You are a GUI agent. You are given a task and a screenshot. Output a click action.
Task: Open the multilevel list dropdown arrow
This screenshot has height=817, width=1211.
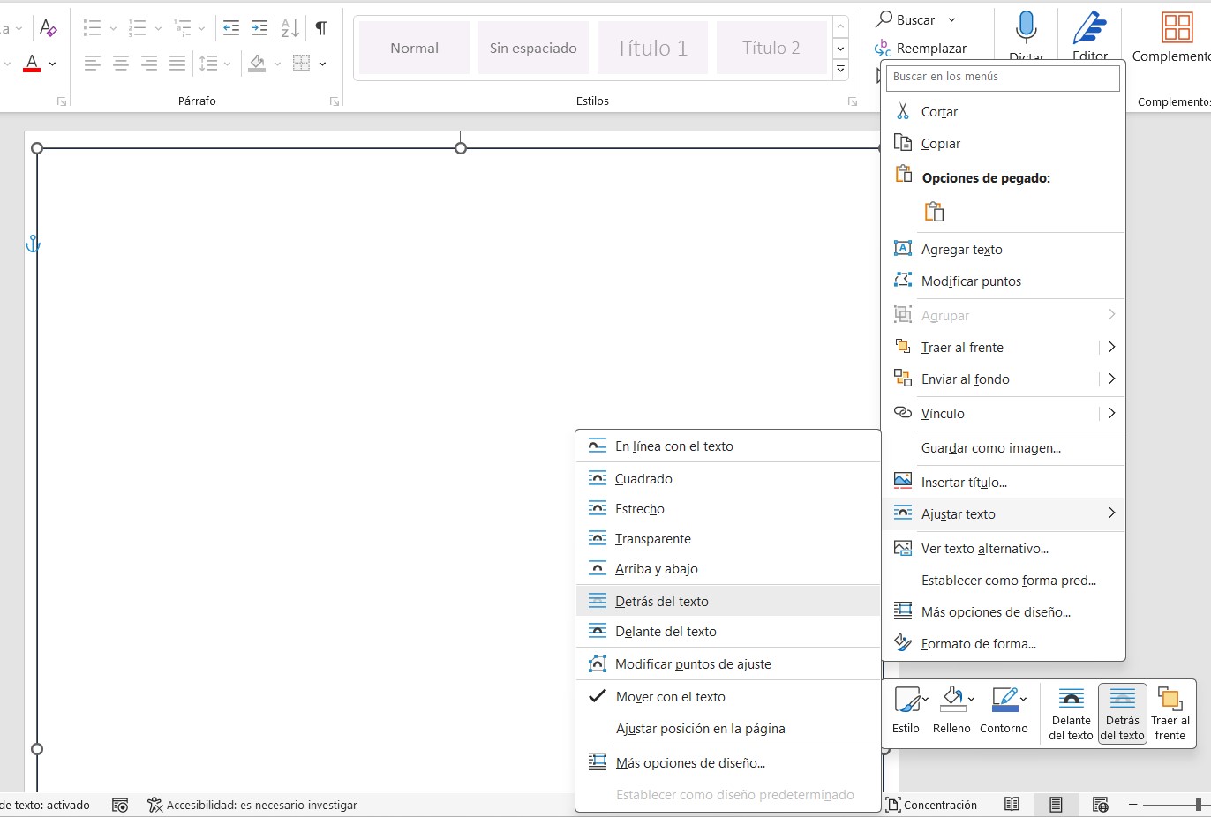(201, 28)
